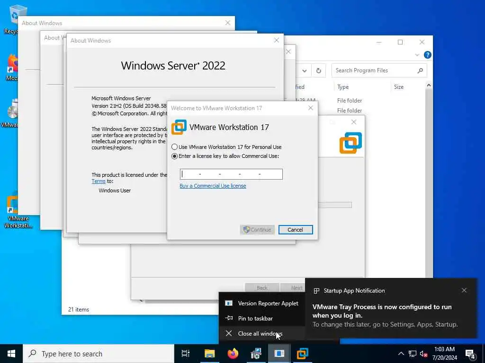Image resolution: width=485 pixels, height=363 pixels.
Task: Open the Windows Start menu
Action: pyautogui.click(x=11, y=354)
